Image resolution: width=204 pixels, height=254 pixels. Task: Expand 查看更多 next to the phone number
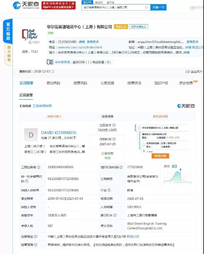pos(93,42)
